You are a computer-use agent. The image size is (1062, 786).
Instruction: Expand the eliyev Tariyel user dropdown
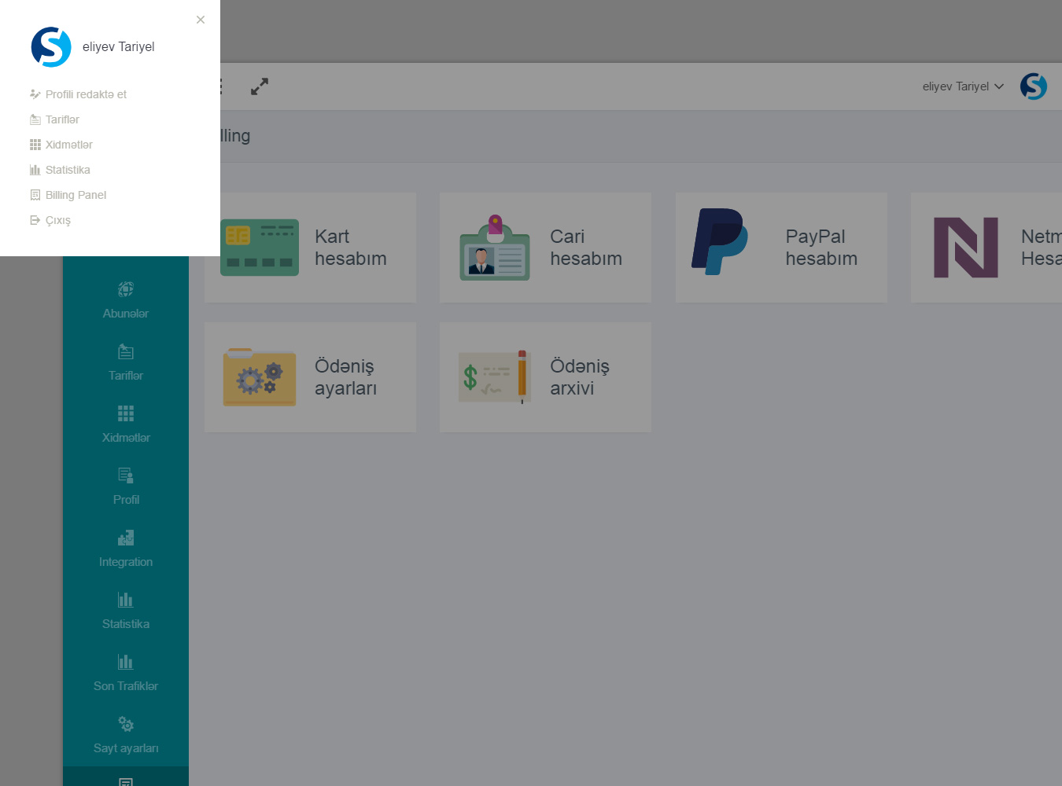(x=963, y=86)
